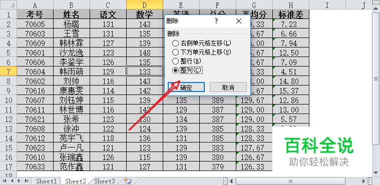Image resolution: width=380 pixels, height=185 pixels.
Task: Click the vertical scrollbar thumb
Action: click(376, 79)
